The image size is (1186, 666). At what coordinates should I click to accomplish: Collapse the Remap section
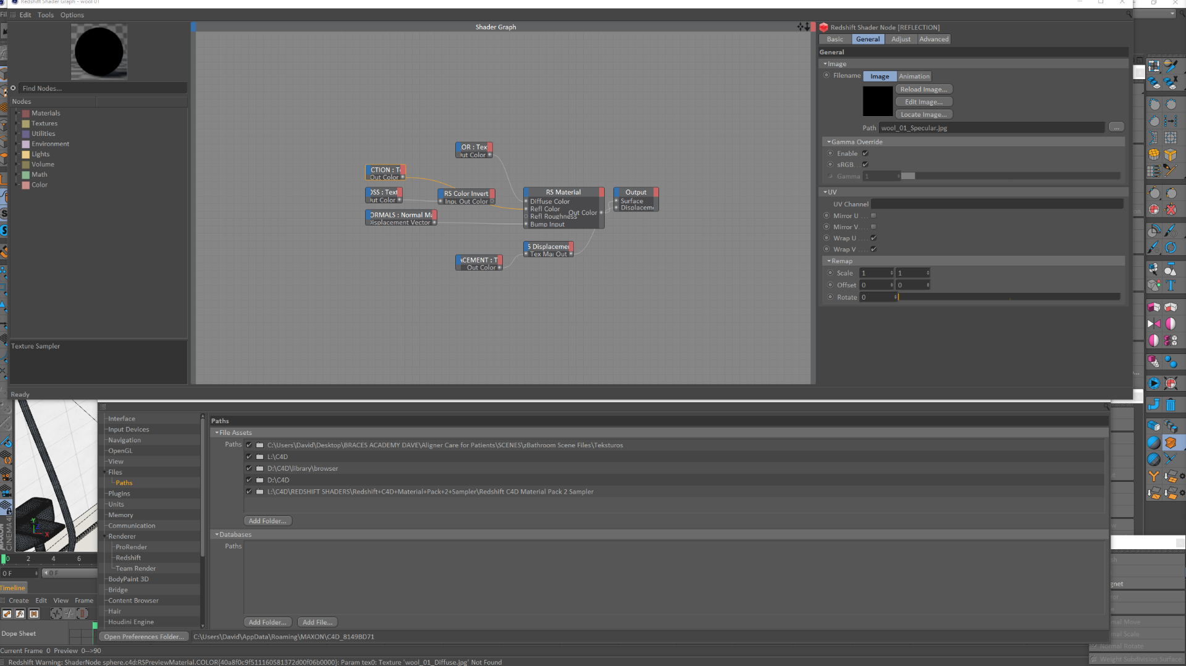829,261
